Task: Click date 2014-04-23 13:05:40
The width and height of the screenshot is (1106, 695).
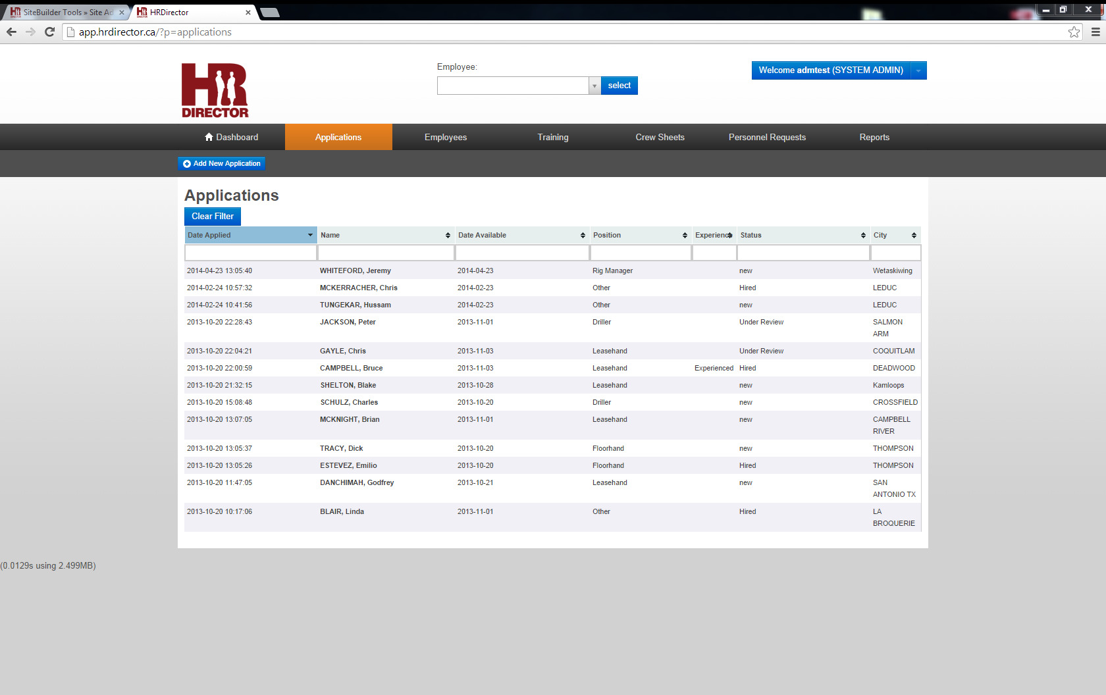Action: [x=219, y=270]
